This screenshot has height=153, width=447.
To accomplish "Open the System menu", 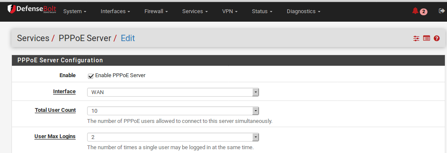I will 75,11.
